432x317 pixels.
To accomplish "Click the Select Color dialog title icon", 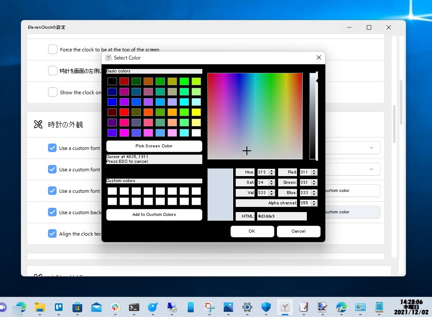I will tap(109, 57).
